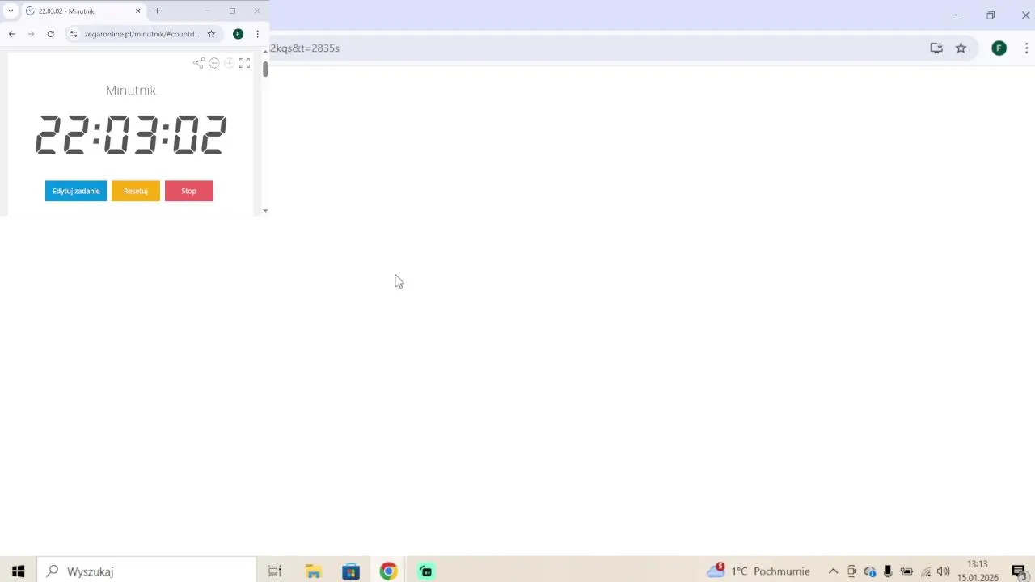Open clock showing 13:13 15.01.2026

(978, 571)
